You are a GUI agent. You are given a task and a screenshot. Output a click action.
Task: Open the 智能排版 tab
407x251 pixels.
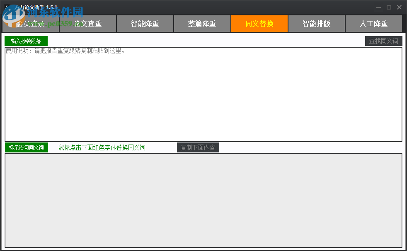point(316,24)
